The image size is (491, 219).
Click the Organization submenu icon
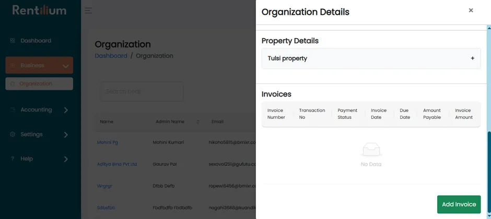(x=13, y=84)
